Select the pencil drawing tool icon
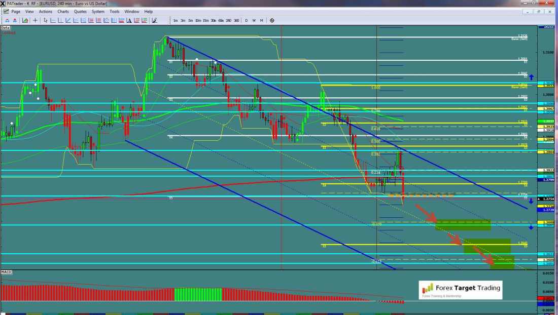The height and width of the screenshot is (315, 558). point(154,20)
